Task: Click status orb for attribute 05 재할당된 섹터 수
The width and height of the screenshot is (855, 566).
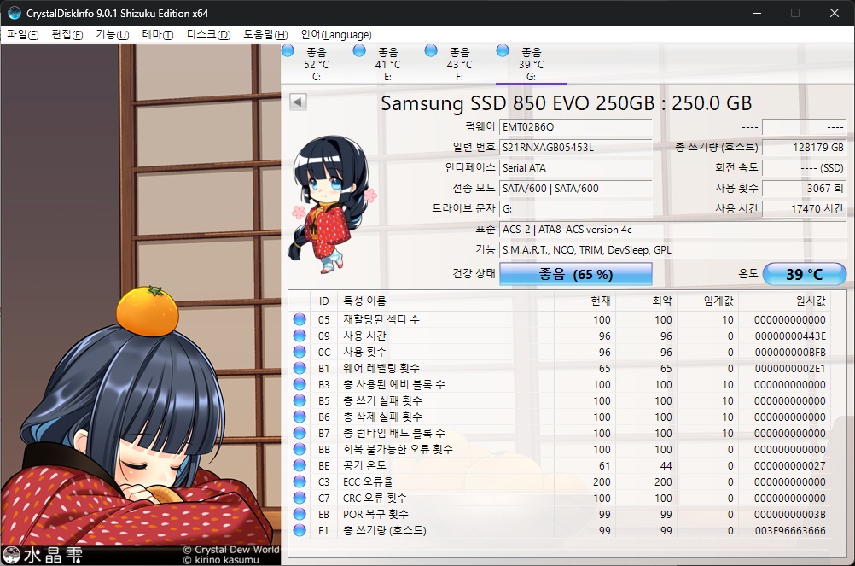Action: 300,319
